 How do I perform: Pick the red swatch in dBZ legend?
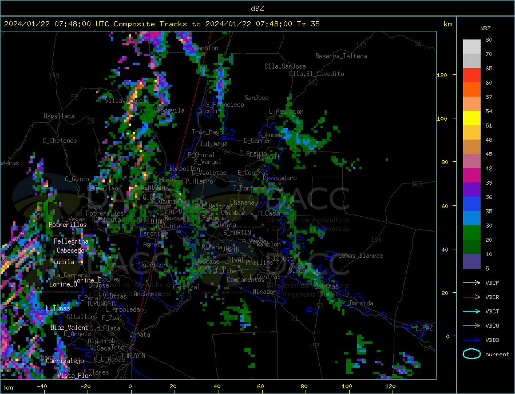472,75
